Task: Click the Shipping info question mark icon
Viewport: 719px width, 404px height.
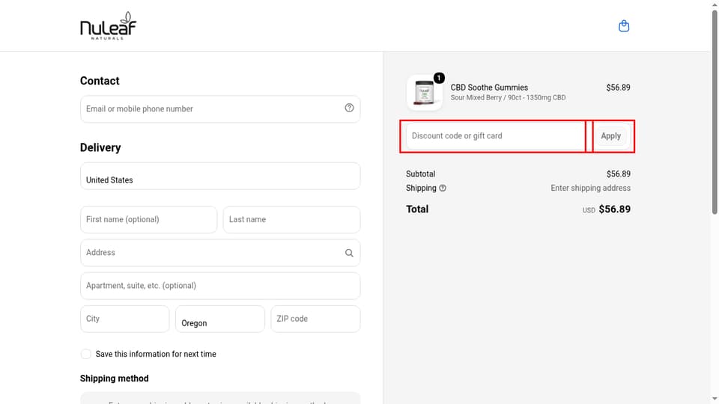Action: (x=443, y=189)
